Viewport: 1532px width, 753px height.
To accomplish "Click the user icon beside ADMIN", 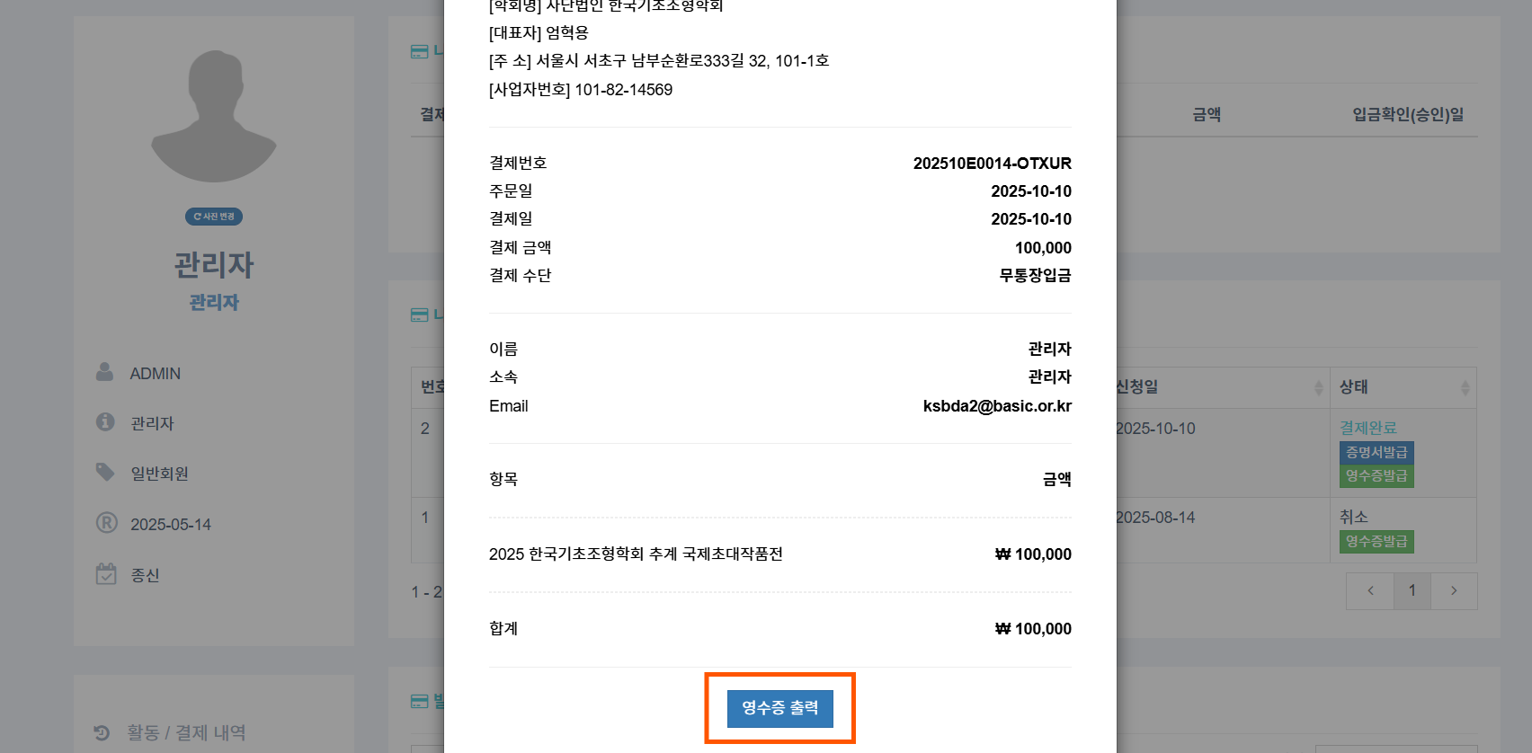I will (105, 372).
